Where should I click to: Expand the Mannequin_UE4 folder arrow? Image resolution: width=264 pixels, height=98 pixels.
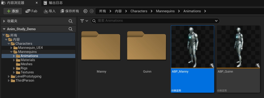(11, 48)
